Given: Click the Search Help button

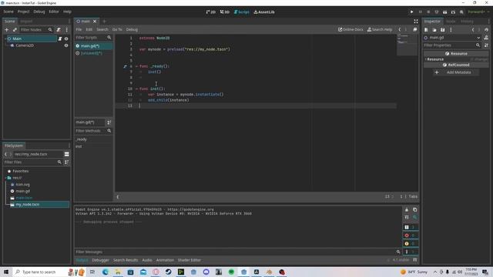Looking at the screenshot, I should click(x=380, y=29).
